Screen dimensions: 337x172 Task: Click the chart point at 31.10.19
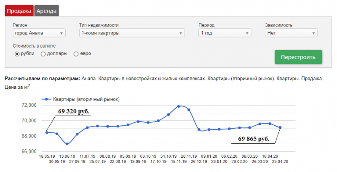[168, 114]
